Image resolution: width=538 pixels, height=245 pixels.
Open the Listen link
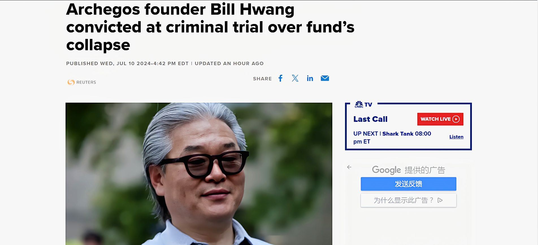456,137
